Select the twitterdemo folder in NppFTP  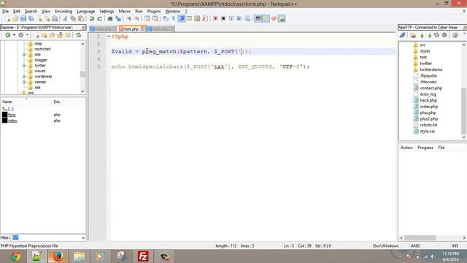click(x=431, y=70)
